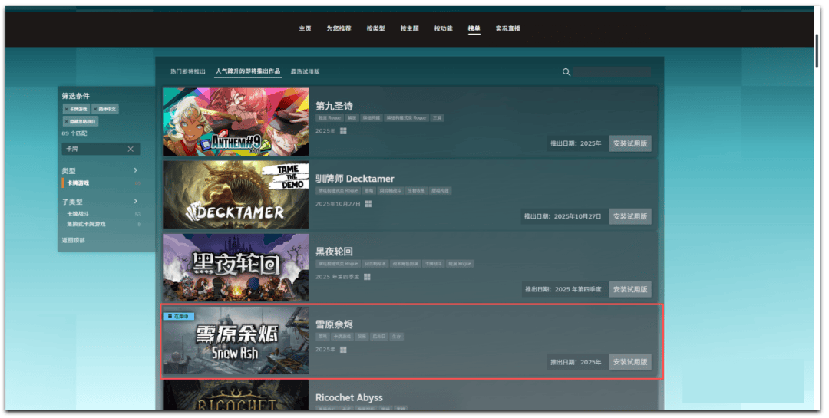This screenshot has width=829, height=418.
Task: Expand the 子类型 section chevron
Action: tap(135, 202)
